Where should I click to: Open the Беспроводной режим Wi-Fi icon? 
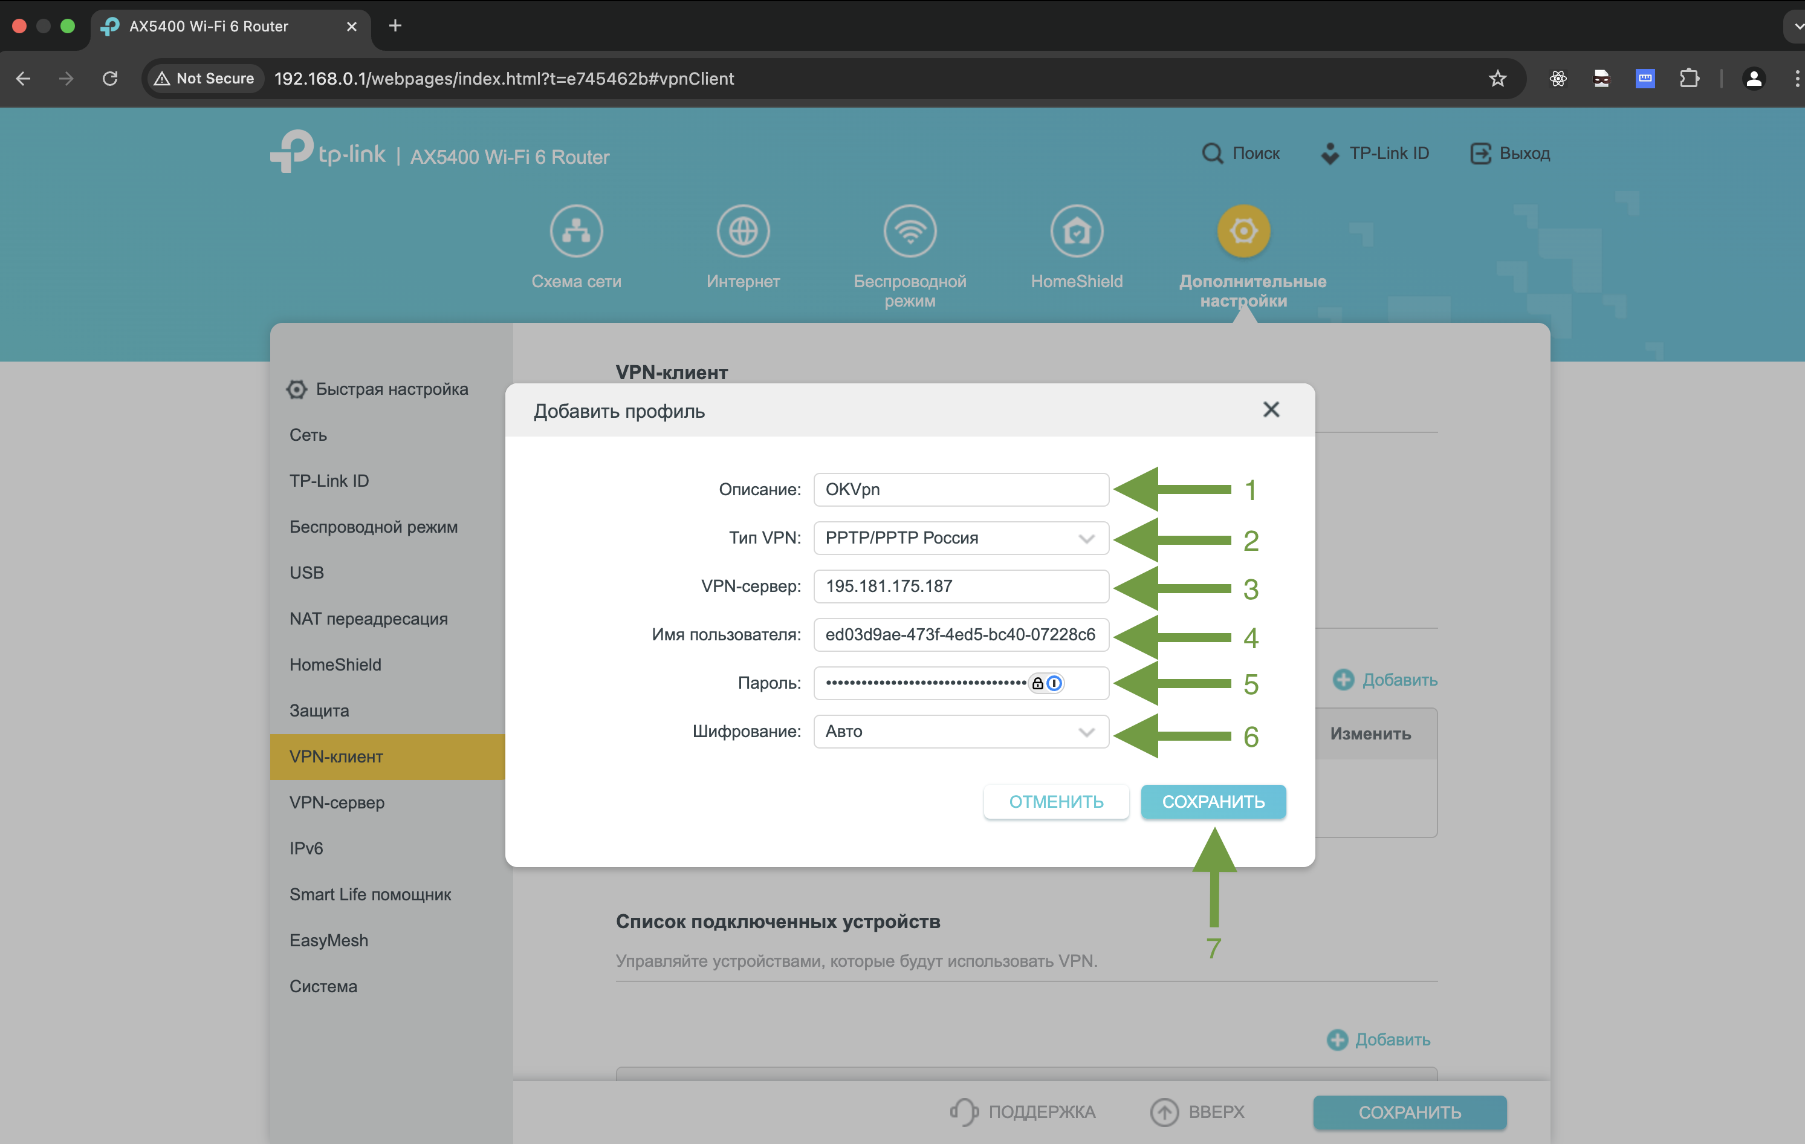pos(909,231)
